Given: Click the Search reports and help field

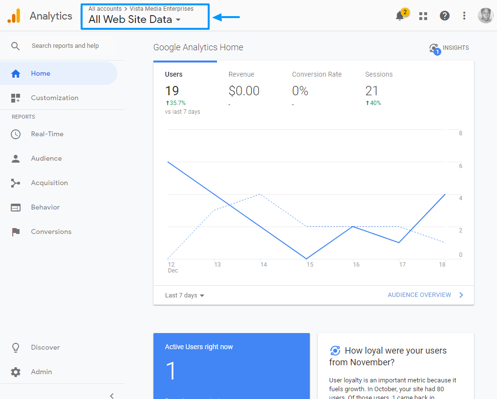Looking at the screenshot, I should point(65,46).
